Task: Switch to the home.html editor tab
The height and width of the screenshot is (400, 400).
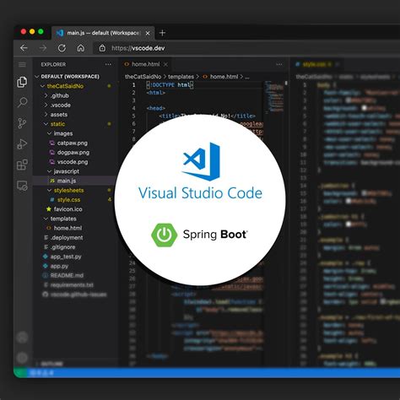Action: [x=146, y=64]
